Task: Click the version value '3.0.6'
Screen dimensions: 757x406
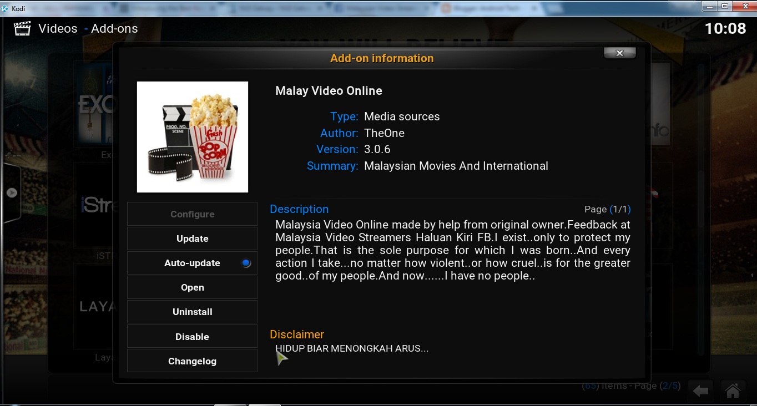Action: (x=377, y=149)
